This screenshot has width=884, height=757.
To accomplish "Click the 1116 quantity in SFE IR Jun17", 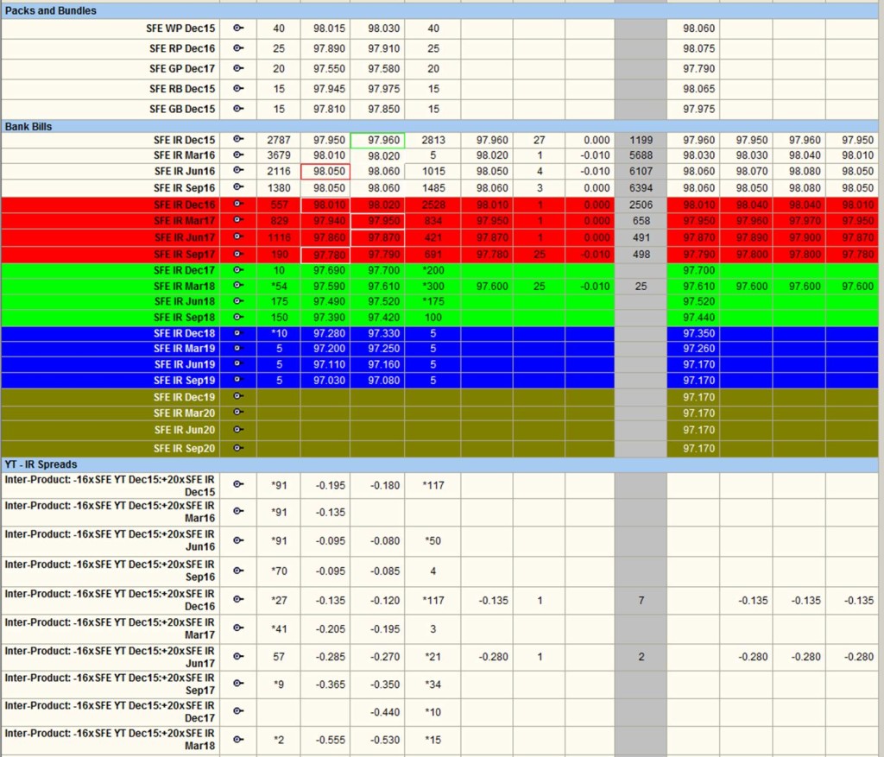I will click(279, 237).
